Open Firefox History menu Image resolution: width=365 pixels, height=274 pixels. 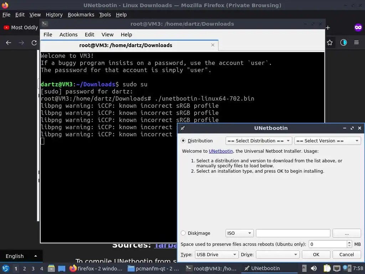click(54, 15)
